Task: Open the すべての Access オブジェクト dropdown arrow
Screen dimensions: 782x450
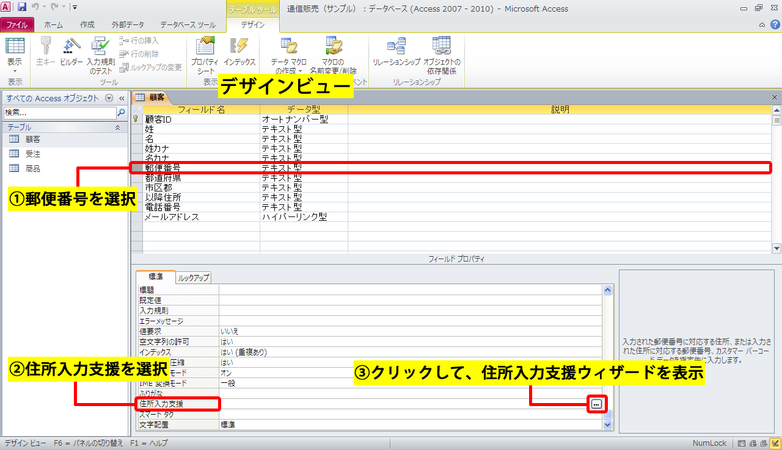Action: [109, 98]
